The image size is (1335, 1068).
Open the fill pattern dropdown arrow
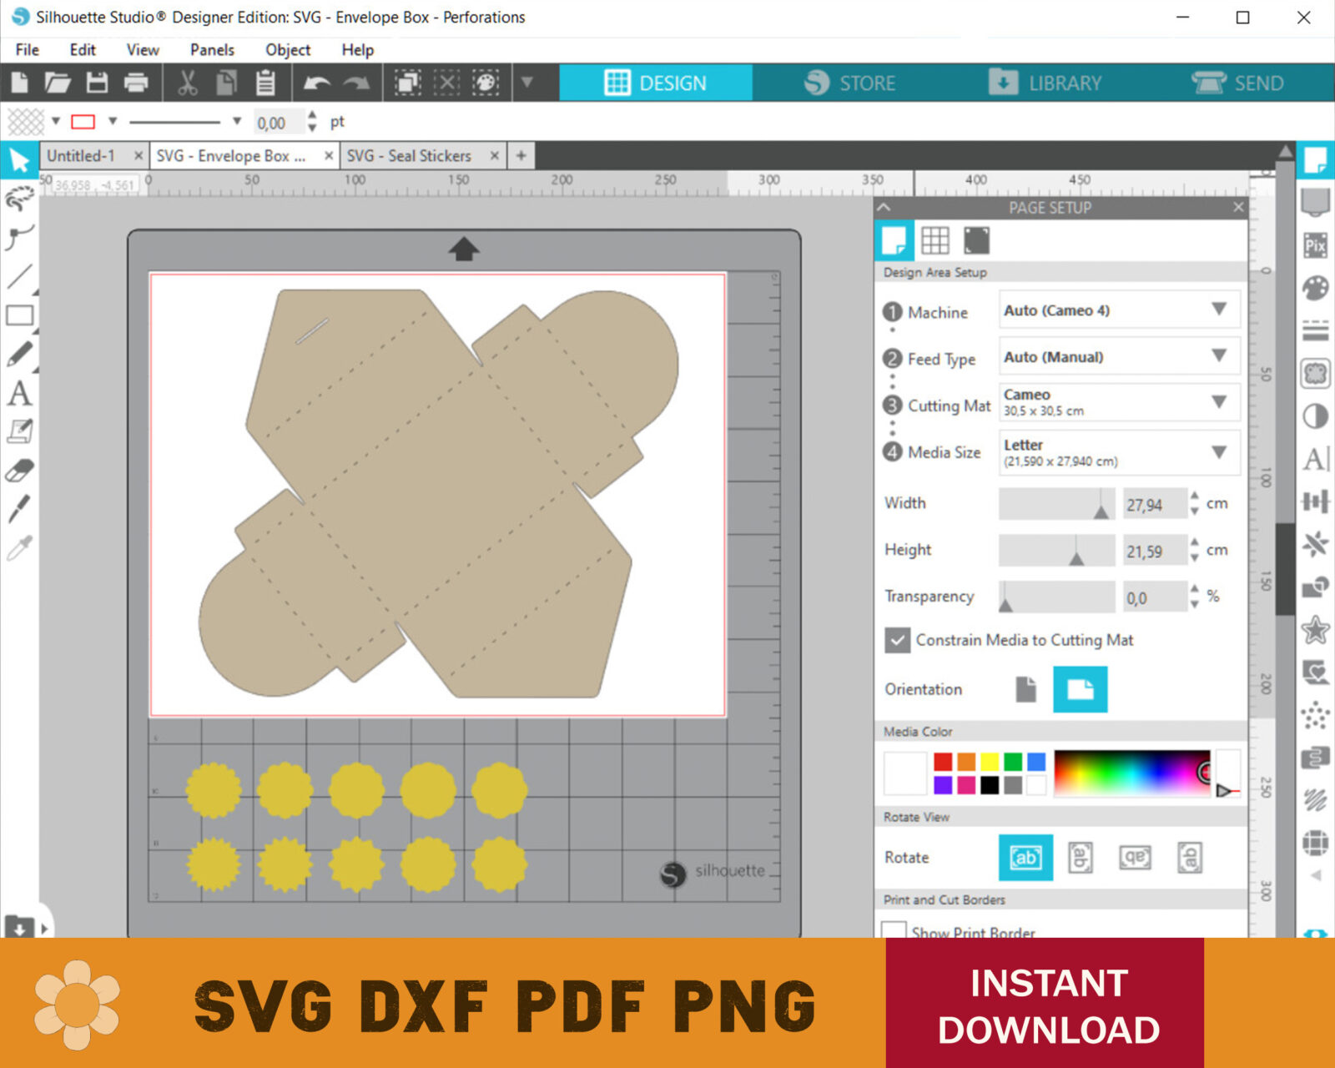56,121
